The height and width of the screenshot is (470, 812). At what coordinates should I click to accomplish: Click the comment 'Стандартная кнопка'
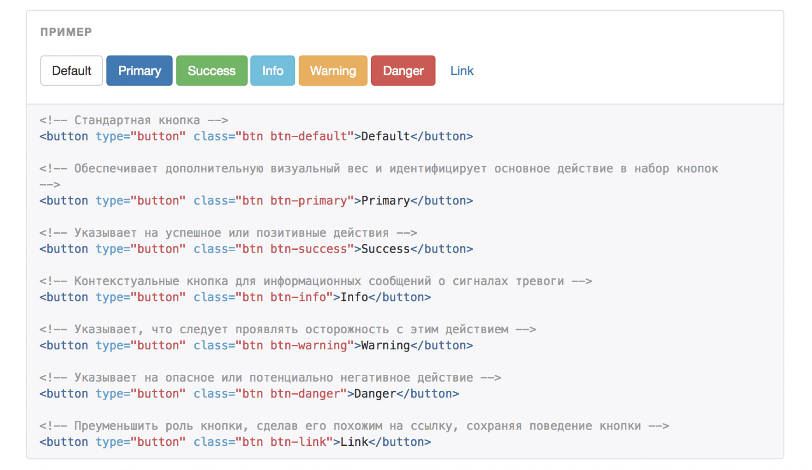pos(134,120)
